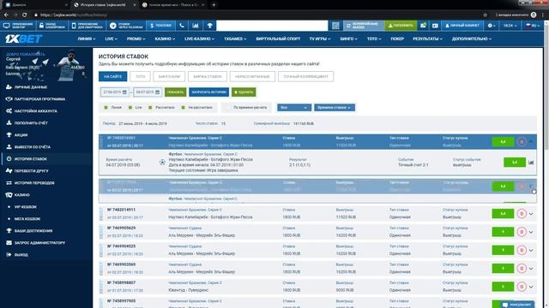
Task: Open ЛИЧНЫЙ КАБИНЕТ button
Action: [x=462, y=26]
